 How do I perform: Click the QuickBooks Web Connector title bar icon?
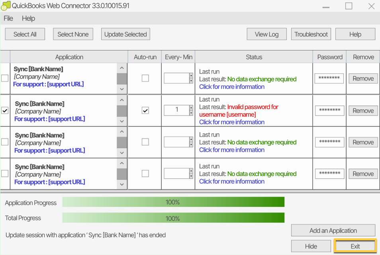coord(6,6)
